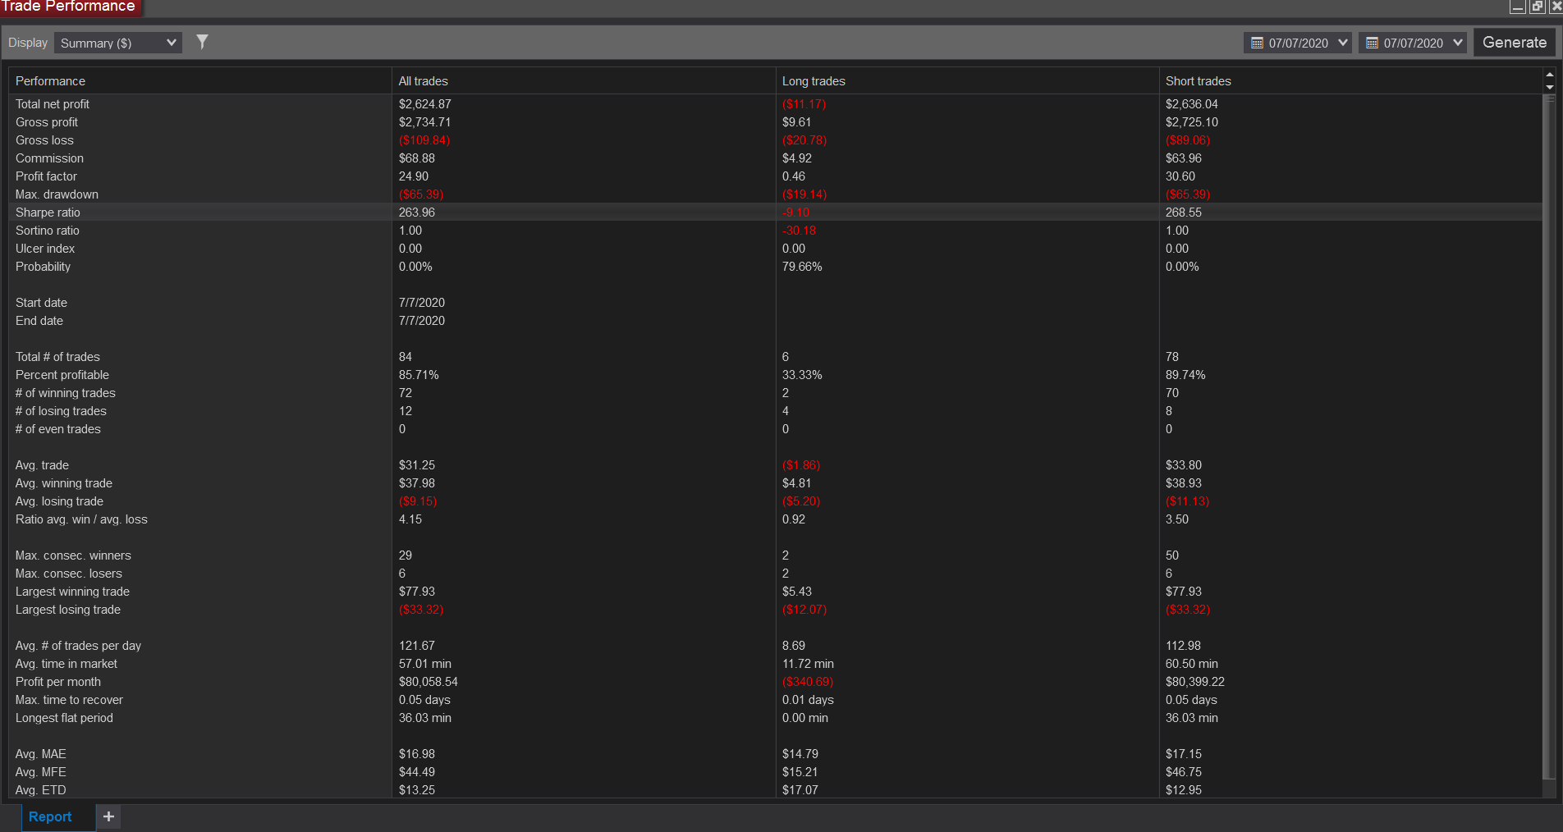The width and height of the screenshot is (1563, 832).
Task: Click the All trades percent profitable 85.71%
Action: coord(419,375)
